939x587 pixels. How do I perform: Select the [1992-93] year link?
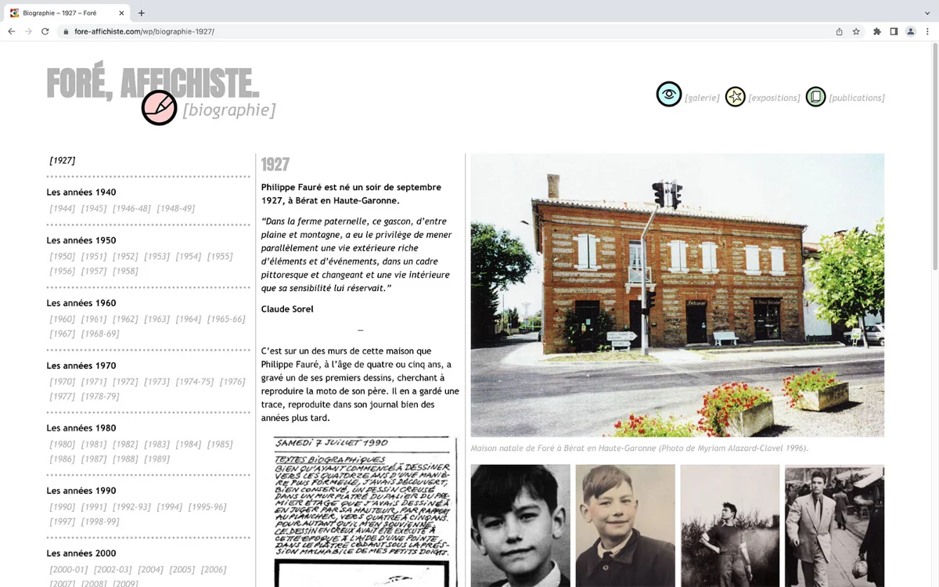[x=131, y=507]
